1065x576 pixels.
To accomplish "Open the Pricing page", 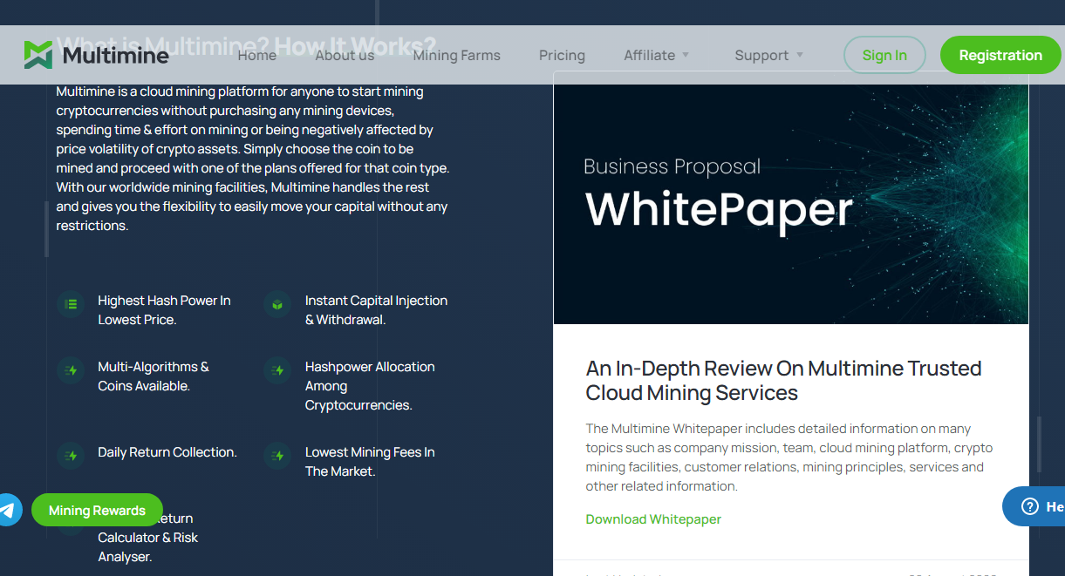I will (x=562, y=55).
